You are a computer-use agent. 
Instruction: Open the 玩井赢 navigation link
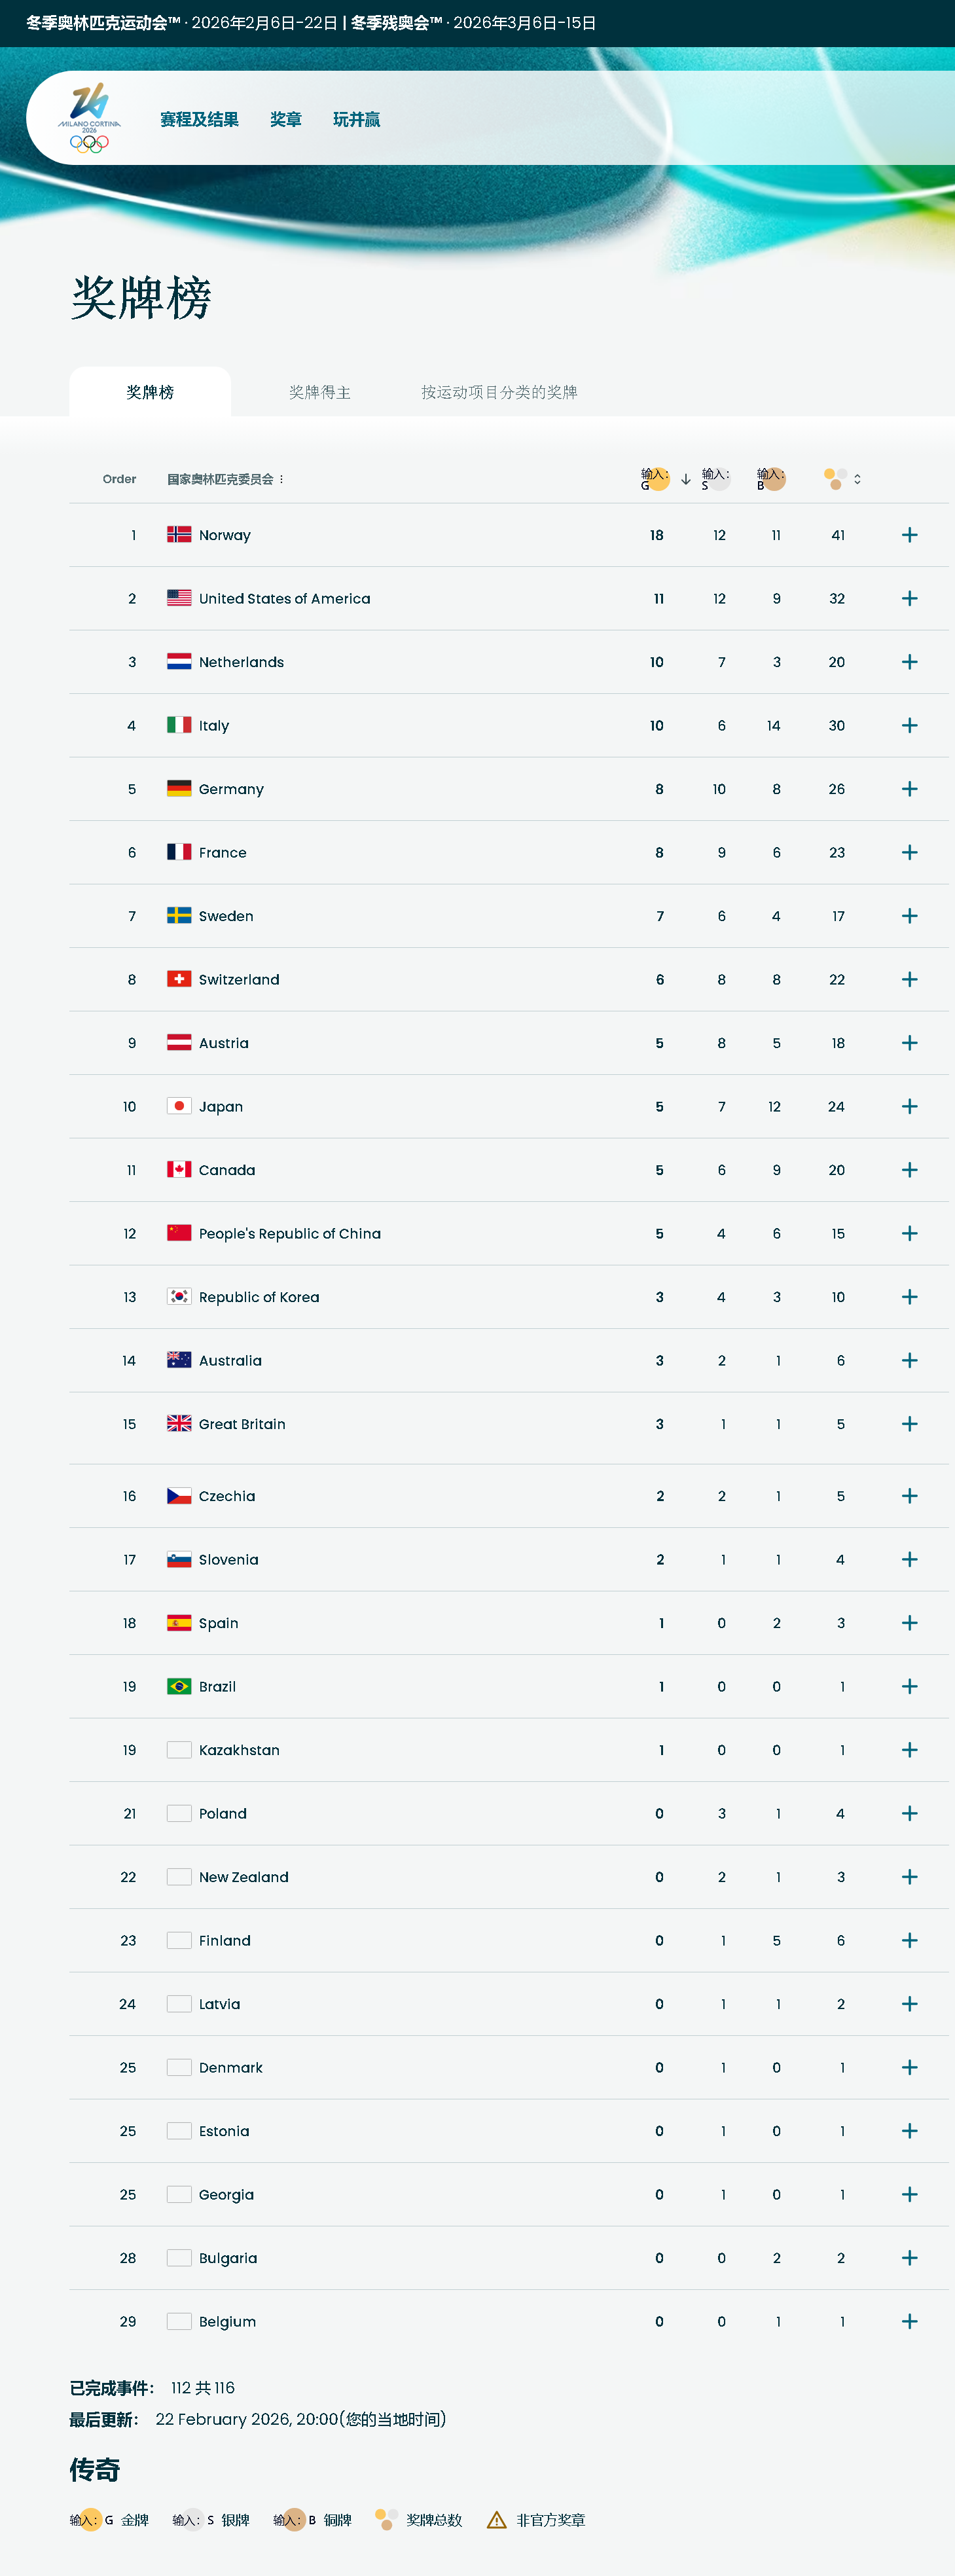tap(356, 120)
